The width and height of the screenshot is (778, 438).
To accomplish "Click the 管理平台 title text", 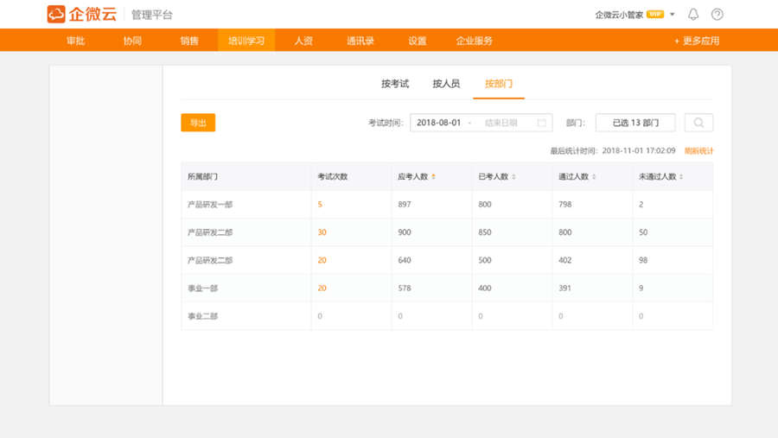I will (152, 15).
